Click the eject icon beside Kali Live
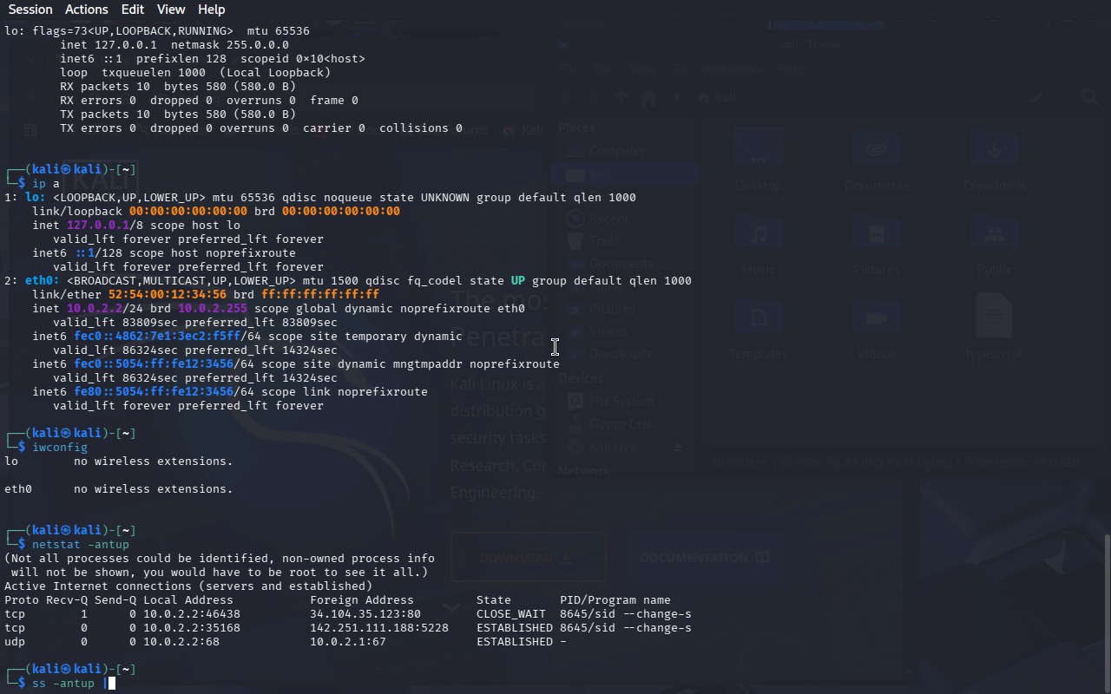The width and height of the screenshot is (1111, 694). (679, 447)
